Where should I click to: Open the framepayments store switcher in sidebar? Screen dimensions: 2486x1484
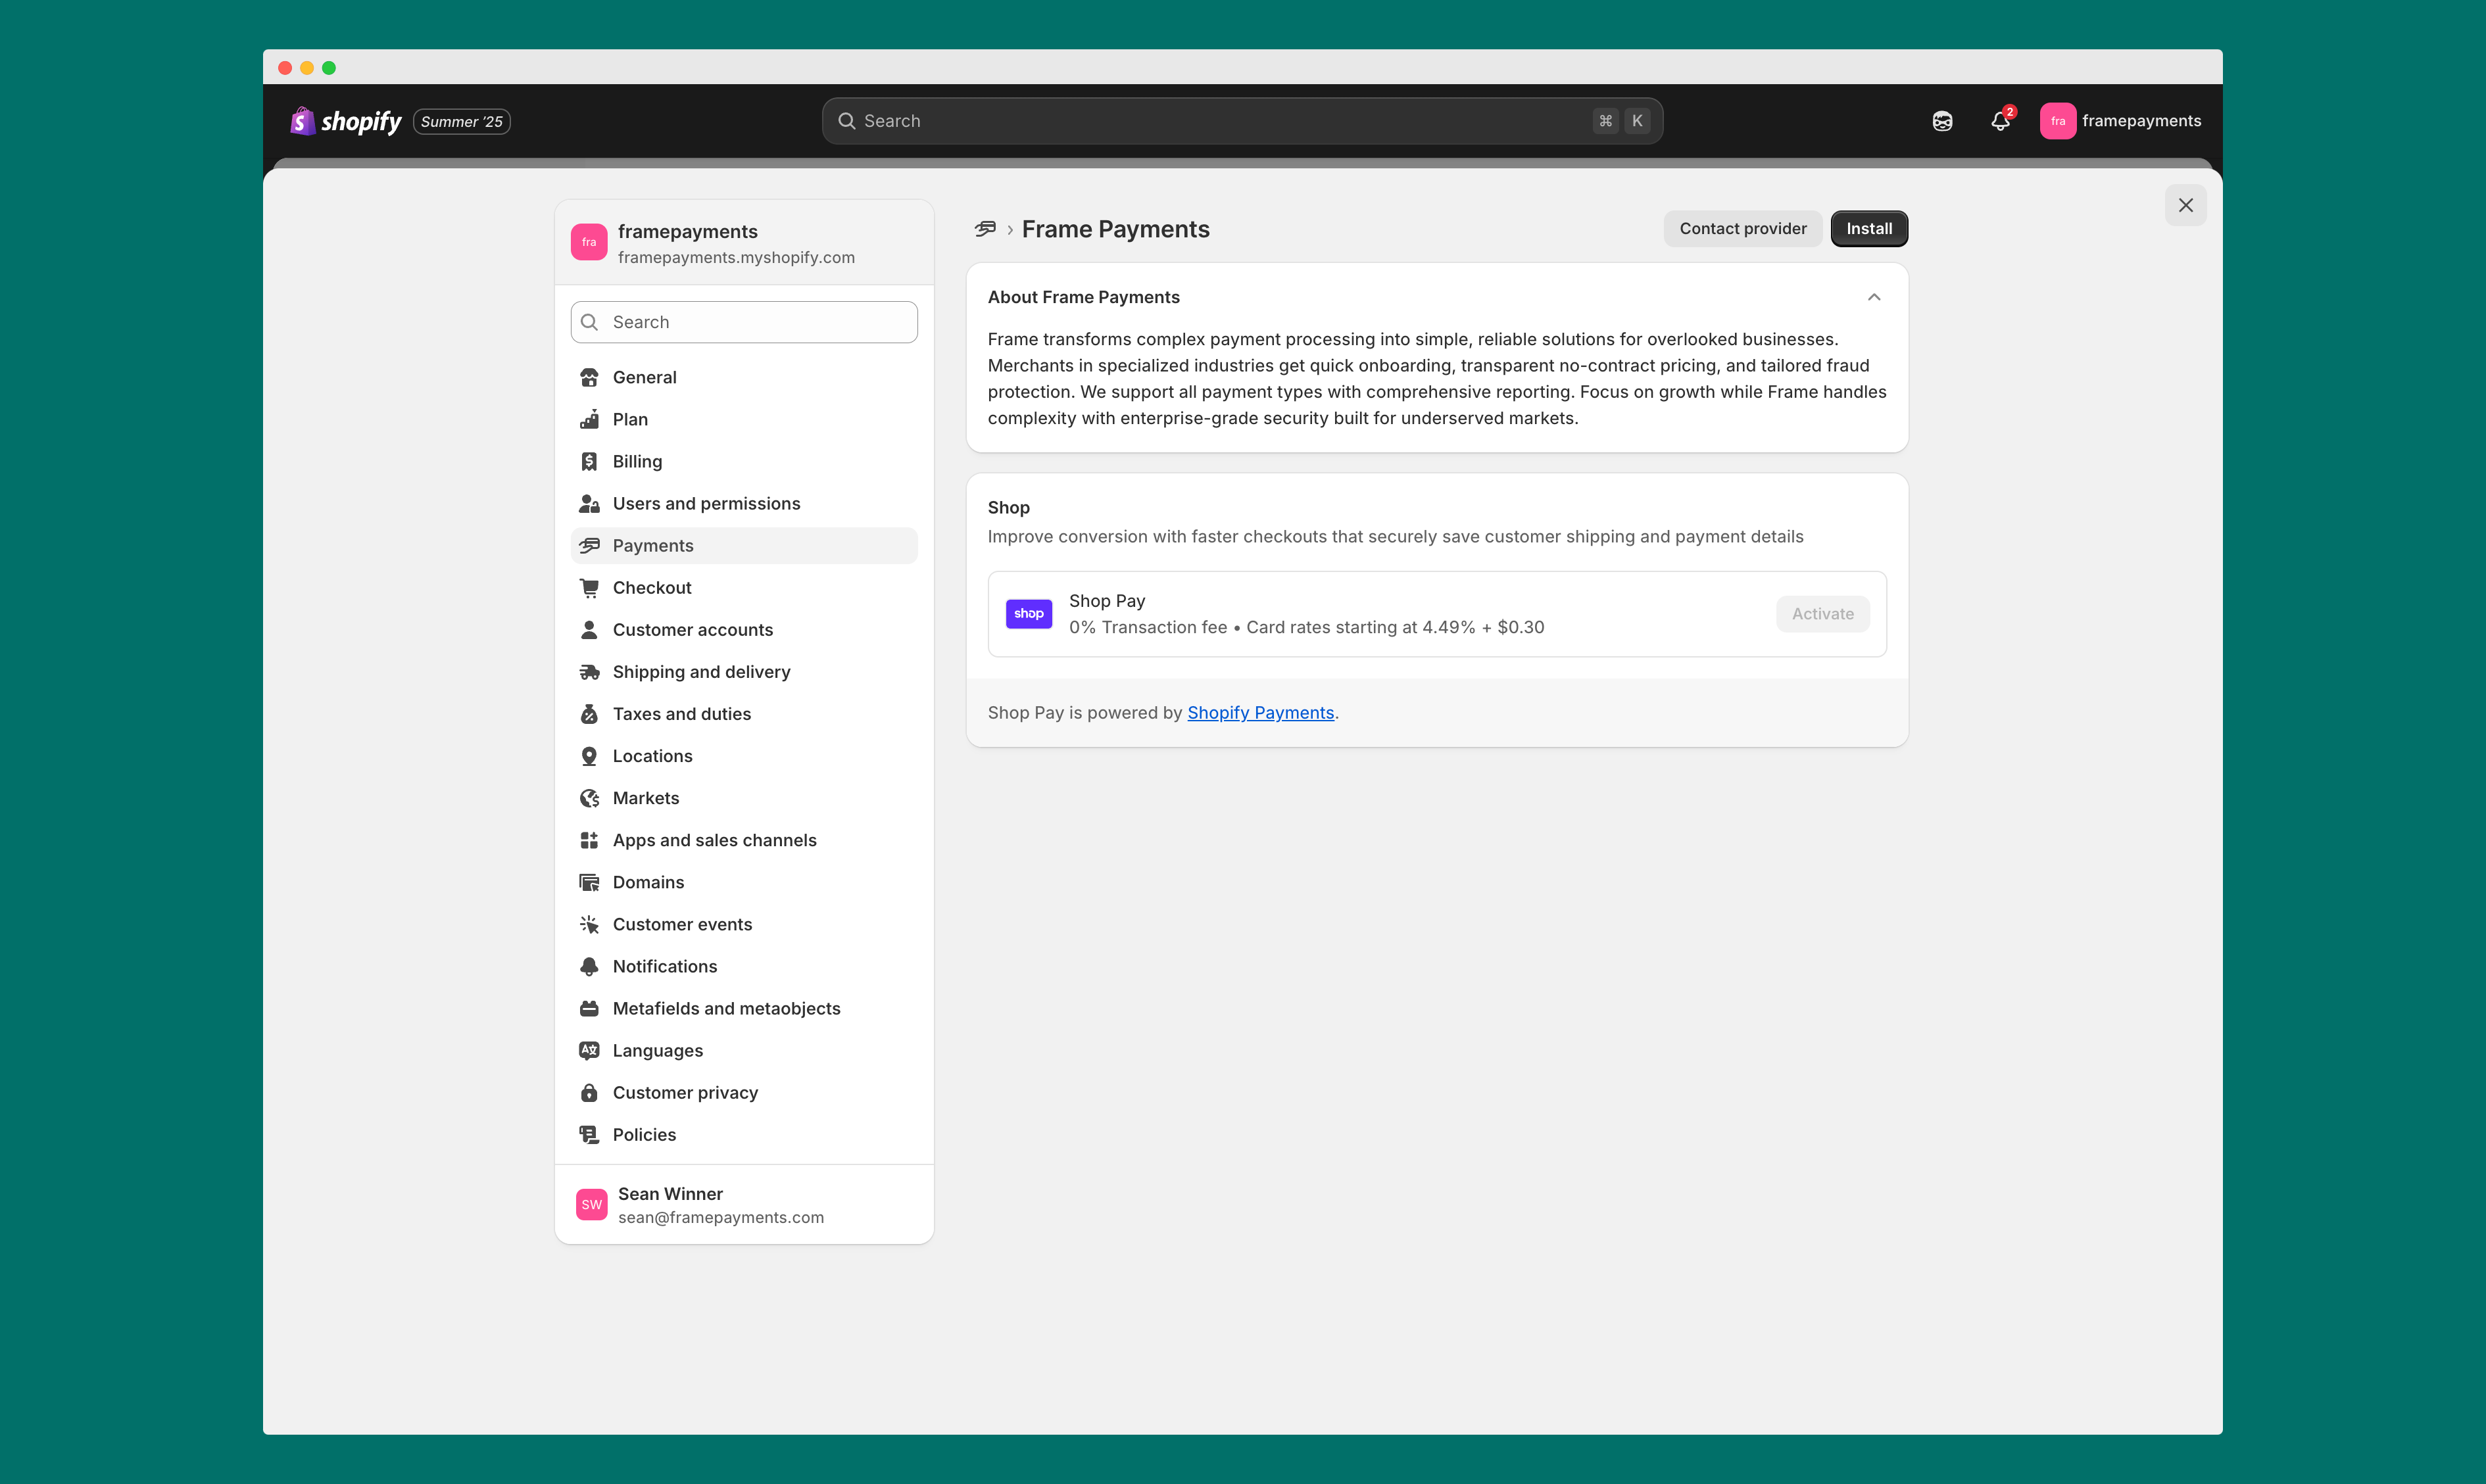click(744, 243)
